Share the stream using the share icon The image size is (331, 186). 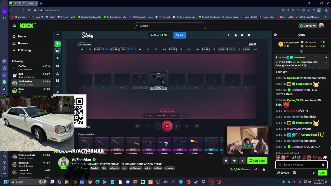(x=255, y=169)
